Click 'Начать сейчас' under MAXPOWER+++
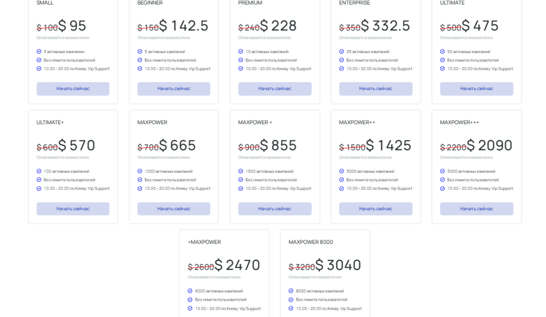This screenshot has height=317, width=546. click(x=477, y=209)
